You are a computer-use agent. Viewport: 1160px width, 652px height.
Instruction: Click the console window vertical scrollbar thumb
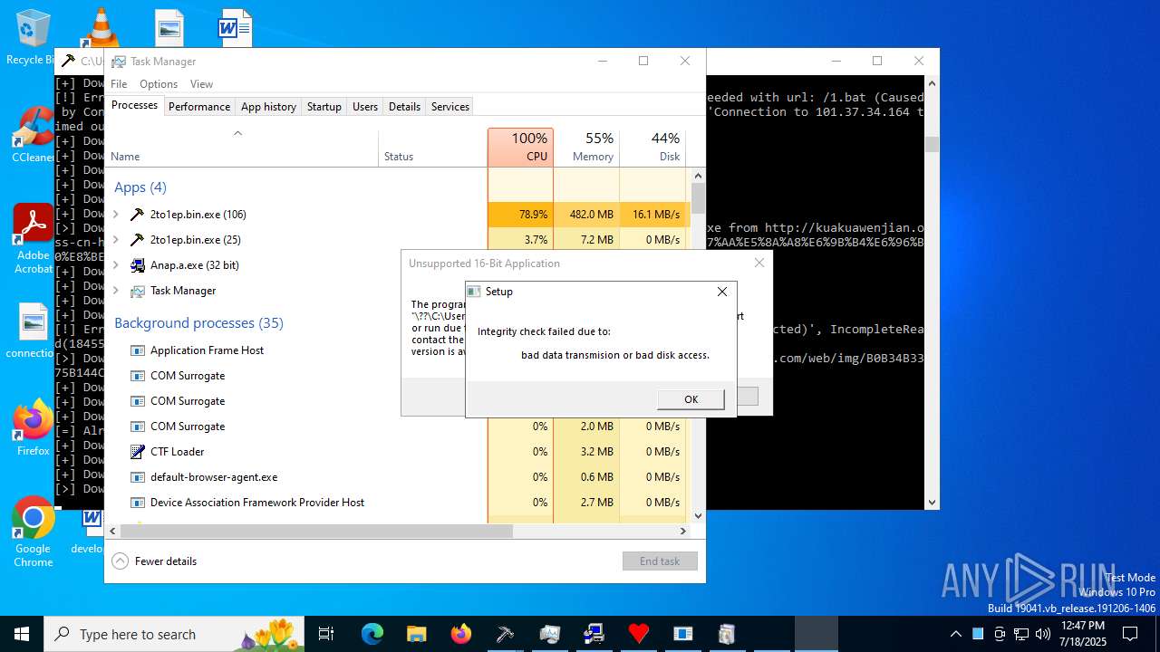pyautogui.click(x=932, y=144)
